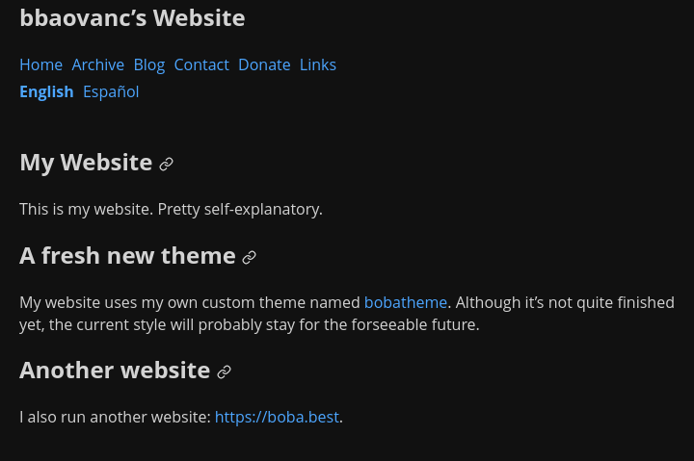The height and width of the screenshot is (461, 694).
Task: Click the anchor icon next to A fresh new theme
Action: click(249, 257)
